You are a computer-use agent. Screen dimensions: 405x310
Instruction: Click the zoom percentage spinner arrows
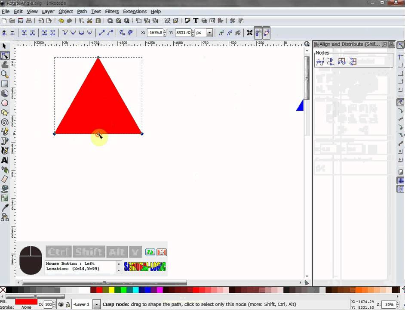pos(398,304)
